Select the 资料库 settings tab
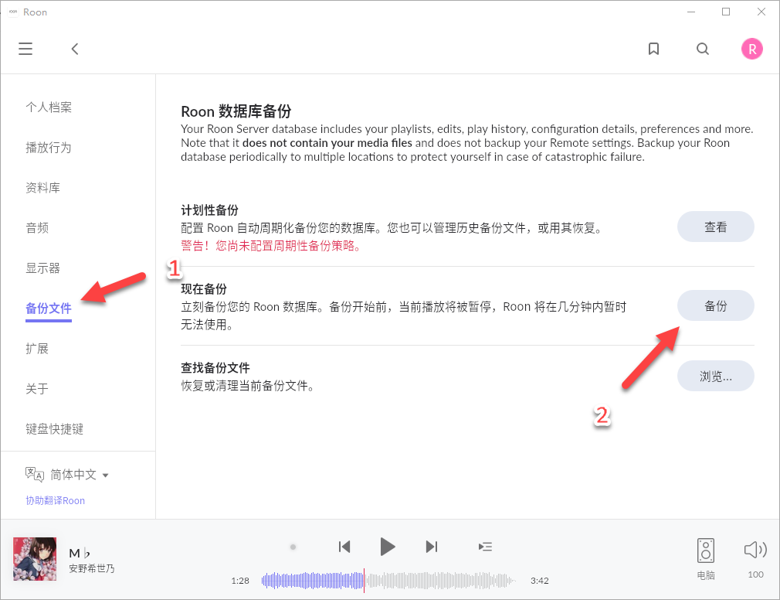Image resolution: width=780 pixels, height=600 pixels. click(x=42, y=188)
